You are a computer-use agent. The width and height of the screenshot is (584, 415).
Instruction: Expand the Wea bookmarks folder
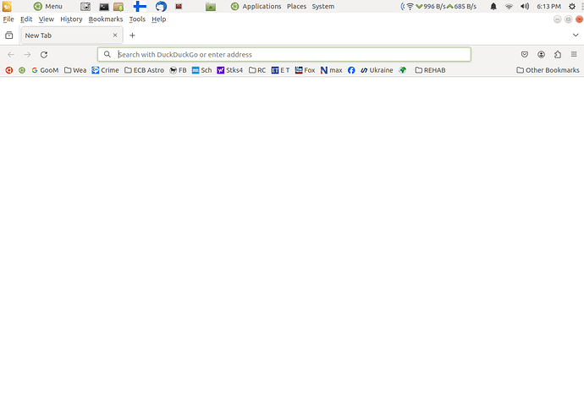coord(75,70)
